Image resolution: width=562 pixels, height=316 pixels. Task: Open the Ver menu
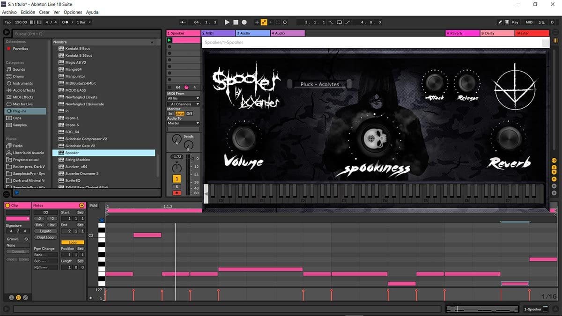[x=56, y=12]
